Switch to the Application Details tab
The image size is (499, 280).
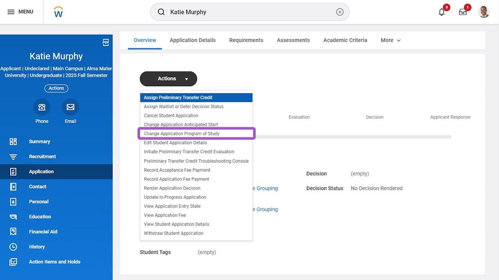pos(193,40)
